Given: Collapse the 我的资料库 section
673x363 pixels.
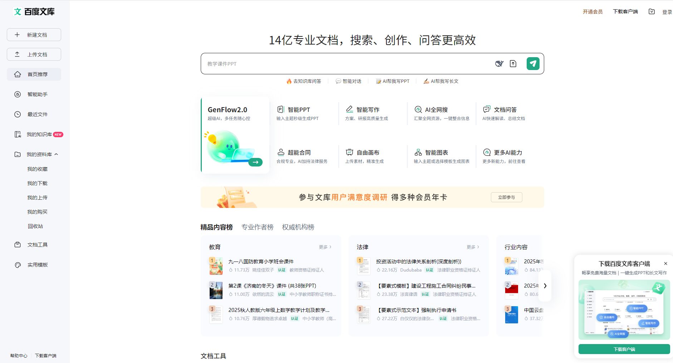Looking at the screenshot, I should click(56, 154).
